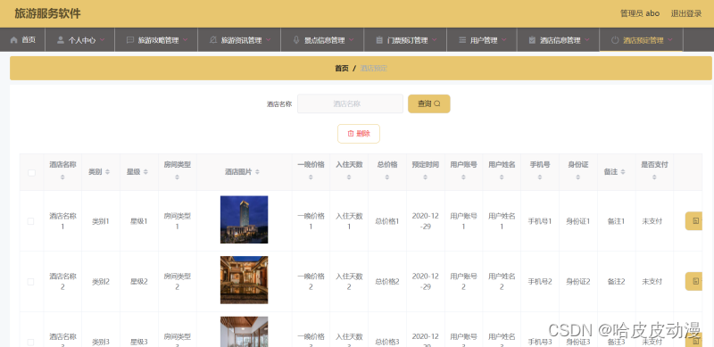Image resolution: width=714 pixels, height=347 pixels.
Task: Sort by 房间类型 column arrows
Action: tap(178, 178)
